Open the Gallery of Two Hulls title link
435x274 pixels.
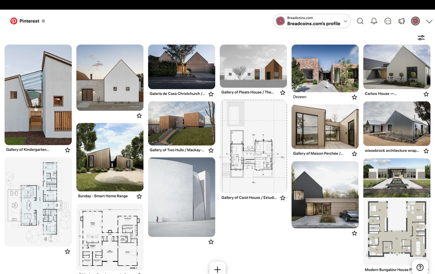177,150
